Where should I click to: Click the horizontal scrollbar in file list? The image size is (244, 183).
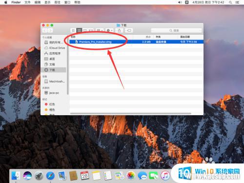131,113
